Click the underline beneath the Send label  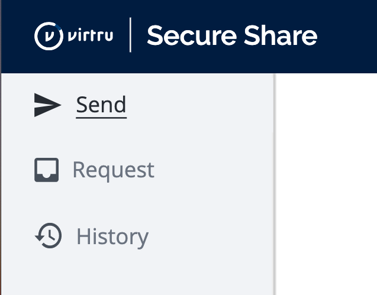pyautogui.click(x=101, y=118)
